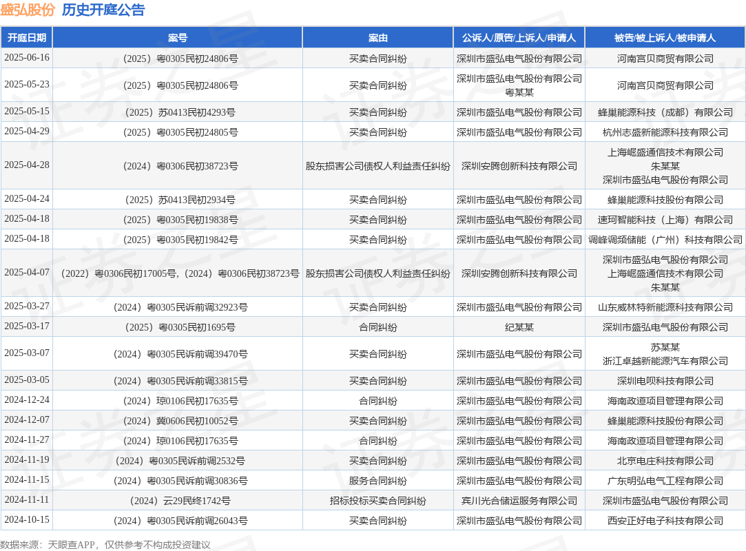Click the 服务合同纠纷 case cause
Screen dimensions: 746x551
(x=377, y=481)
